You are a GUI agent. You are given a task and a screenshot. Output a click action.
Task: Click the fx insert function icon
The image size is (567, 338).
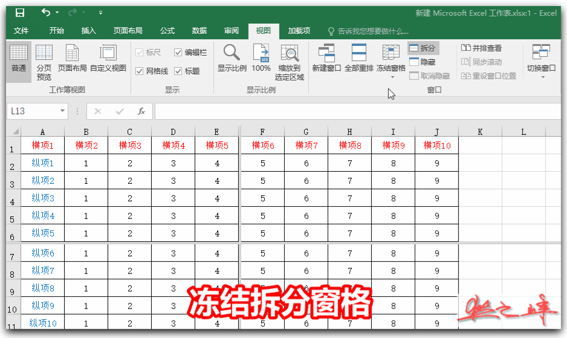click(141, 111)
